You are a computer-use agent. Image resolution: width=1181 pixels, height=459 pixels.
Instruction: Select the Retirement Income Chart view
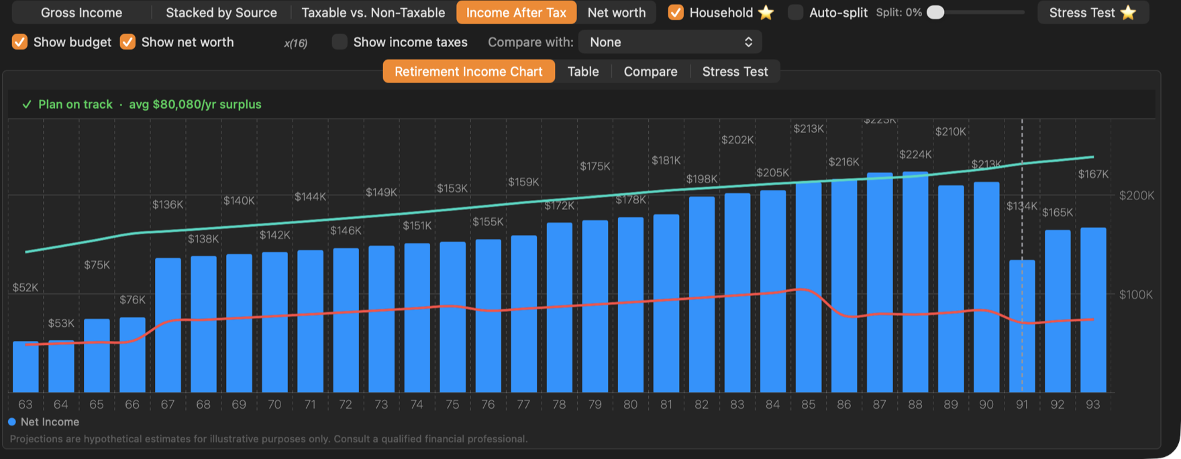tap(468, 71)
